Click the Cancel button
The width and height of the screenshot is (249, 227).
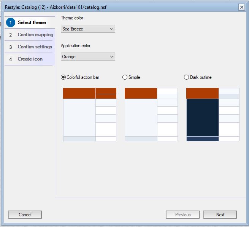pyautogui.click(x=25, y=215)
